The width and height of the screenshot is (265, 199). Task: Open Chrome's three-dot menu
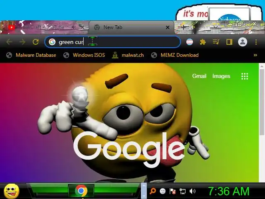pyautogui.click(x=256, y=42)
